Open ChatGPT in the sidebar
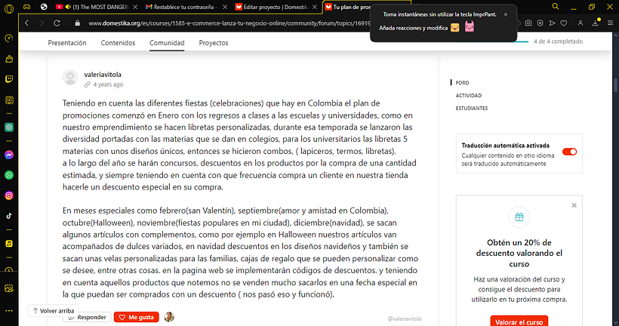619x326 pixels. click(x=9, y=127)
